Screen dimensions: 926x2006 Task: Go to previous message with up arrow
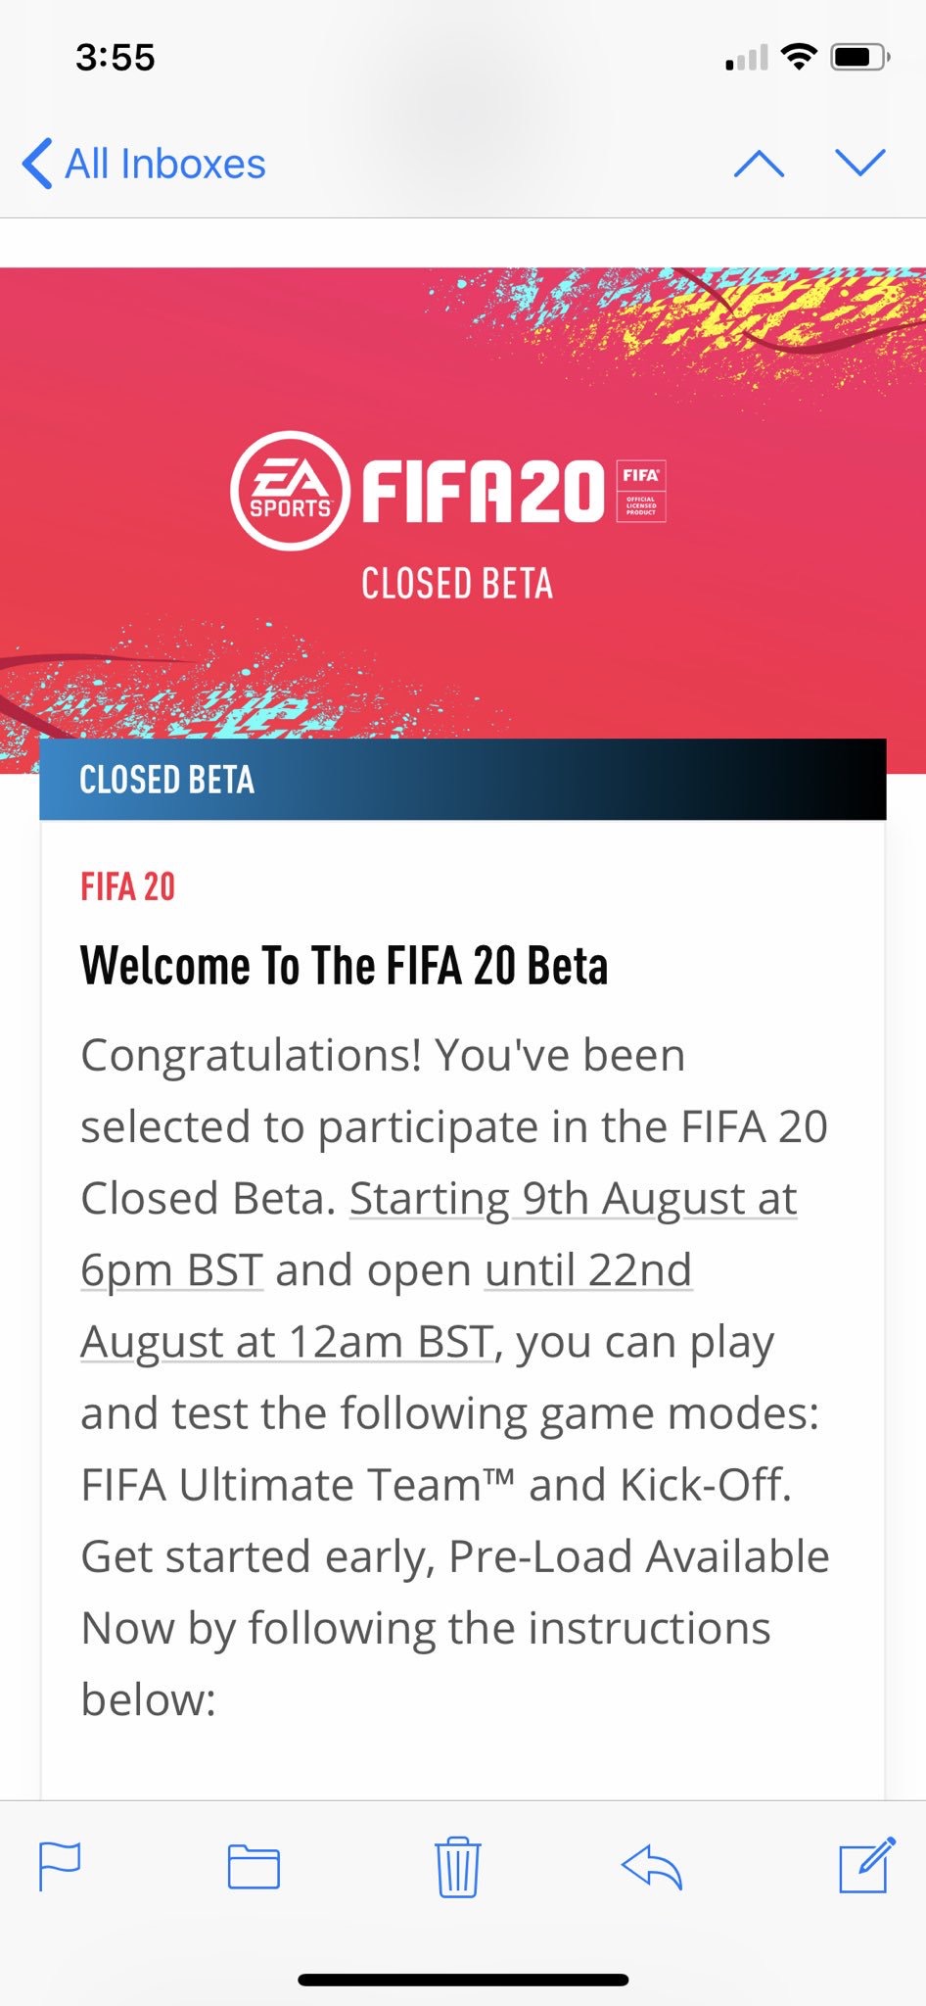click(759, 164)
